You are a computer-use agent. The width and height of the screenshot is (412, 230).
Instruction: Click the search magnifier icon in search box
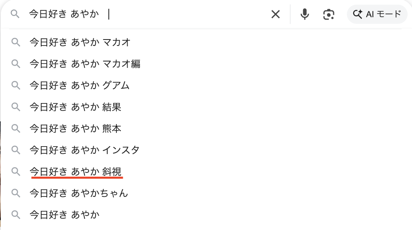click(15, 14)
